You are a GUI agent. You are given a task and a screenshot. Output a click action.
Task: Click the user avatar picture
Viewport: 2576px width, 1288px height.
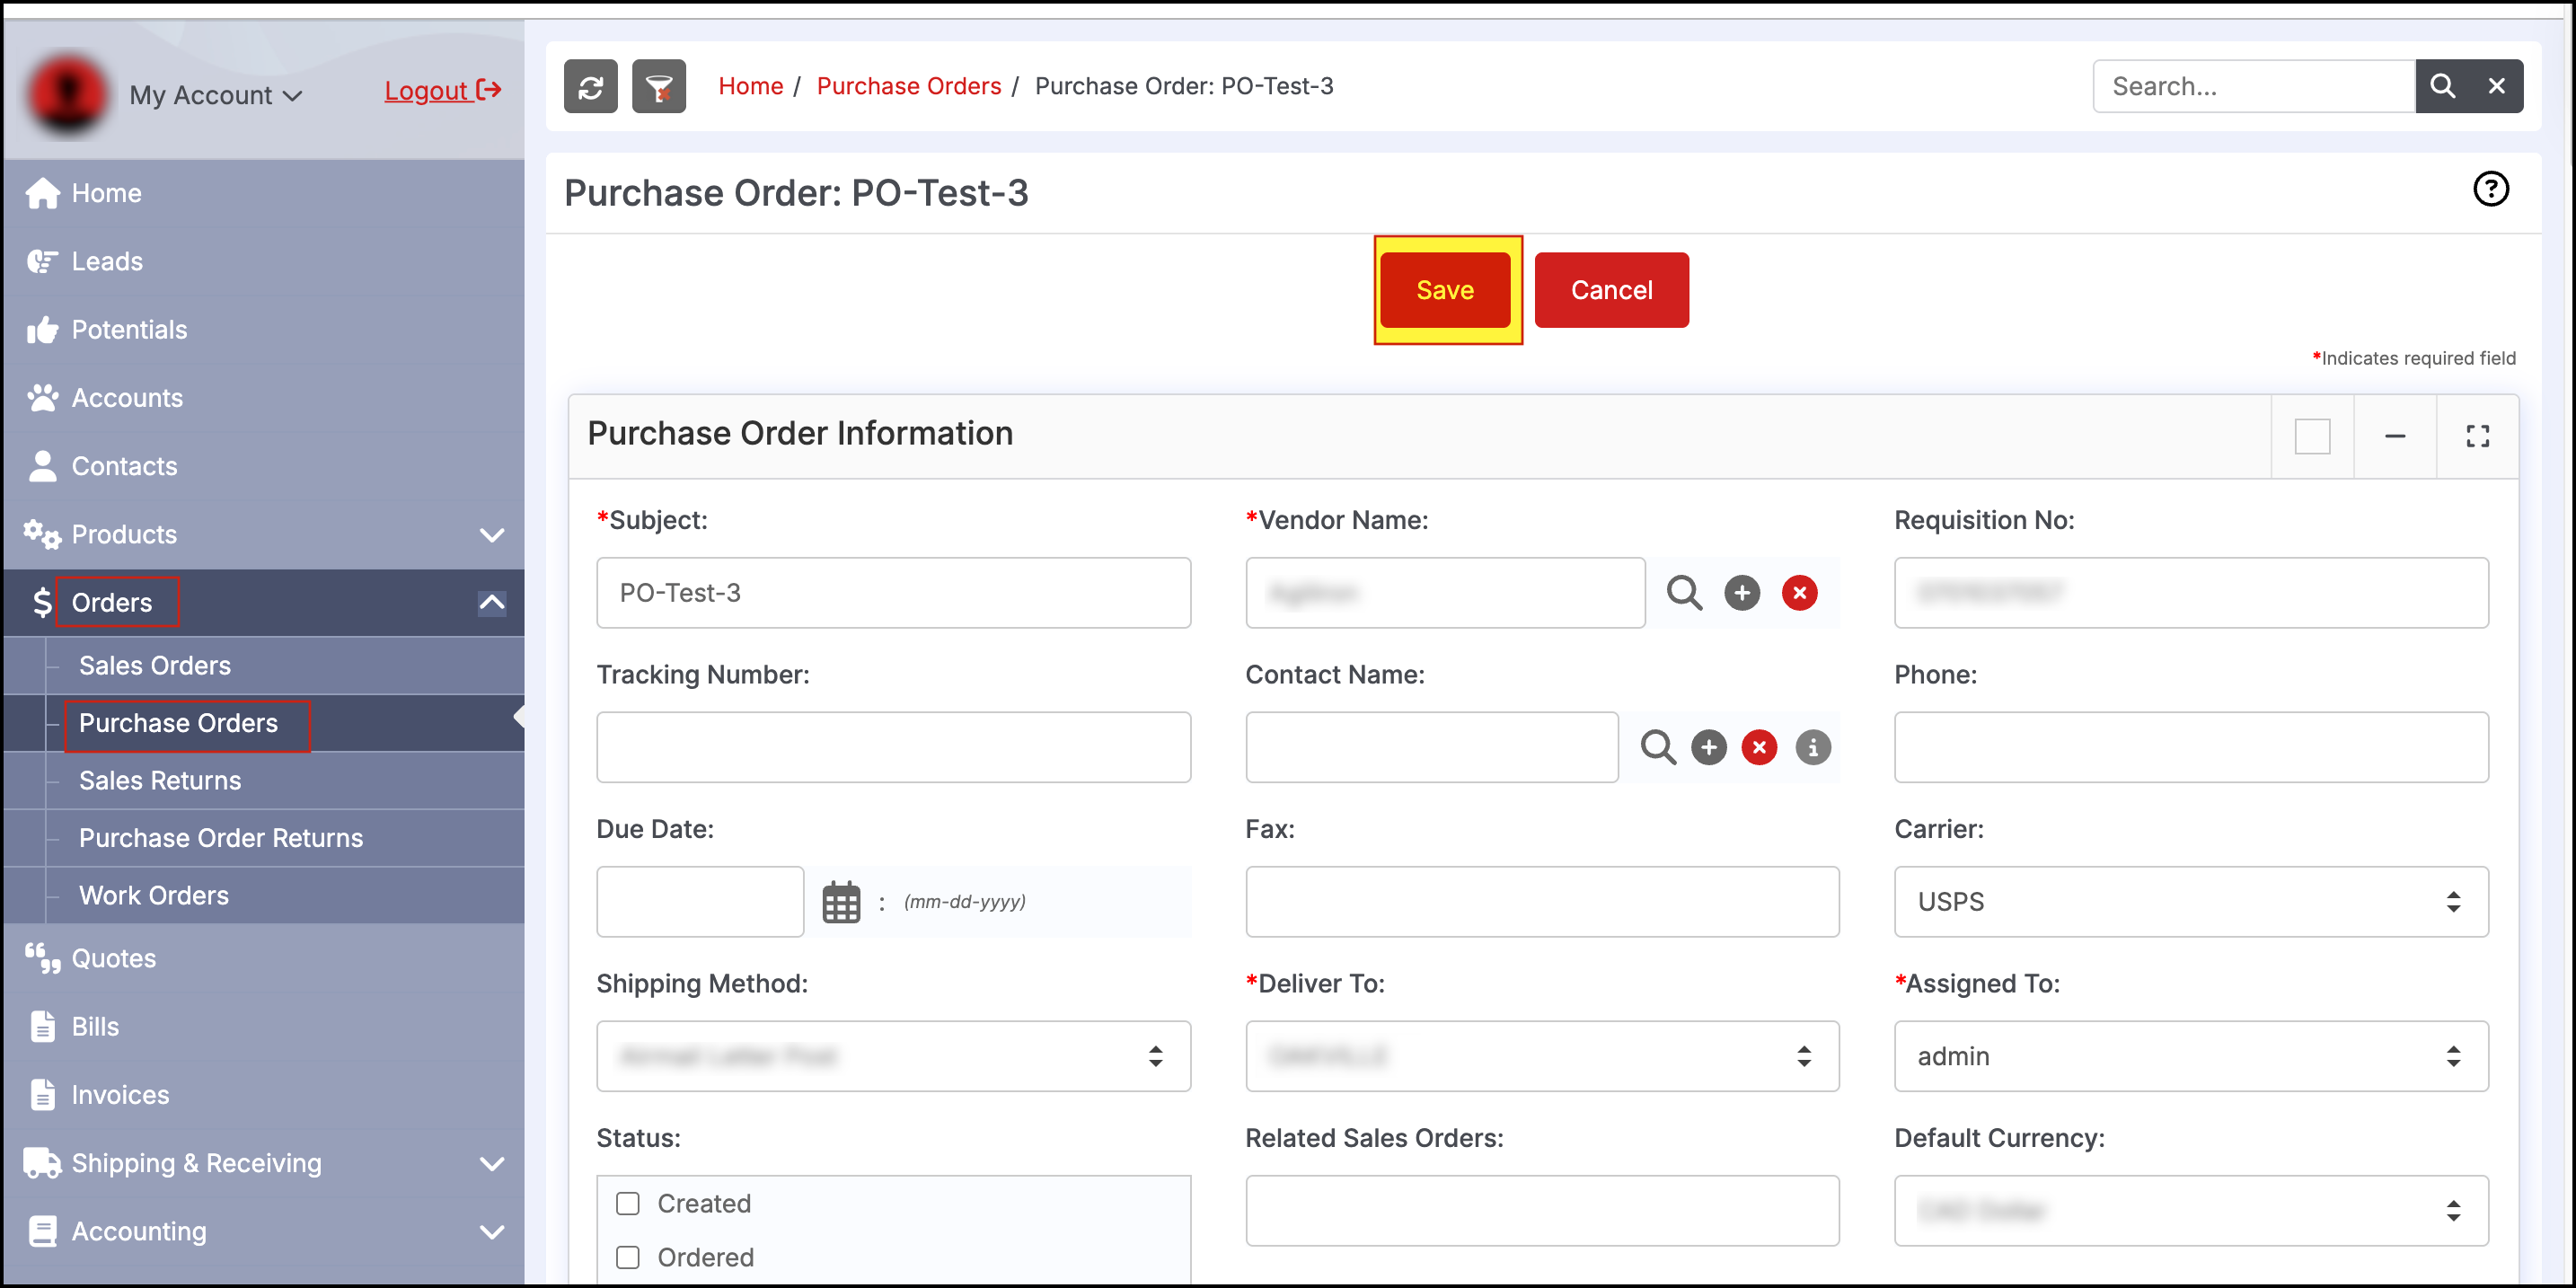(67, 94)
